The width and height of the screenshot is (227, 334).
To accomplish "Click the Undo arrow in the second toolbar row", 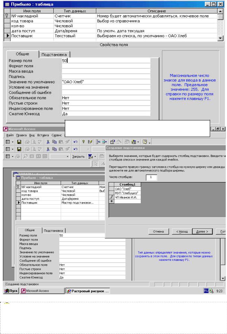I will click(x=76, y=149).
